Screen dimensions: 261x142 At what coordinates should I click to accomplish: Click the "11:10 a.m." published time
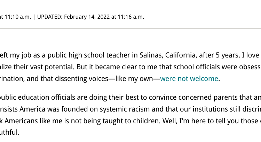pyautogui.click(x=18, y=17)
